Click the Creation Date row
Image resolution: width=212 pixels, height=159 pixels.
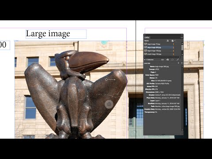[162, 109]
